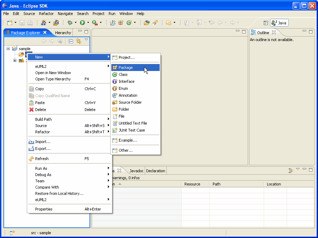Sort by the Resource column header

coord(195,184)
